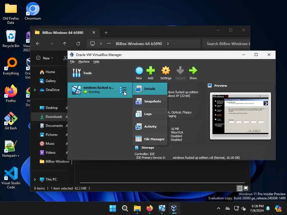Open Gallery in Explorer sidebar

[48, 81]
